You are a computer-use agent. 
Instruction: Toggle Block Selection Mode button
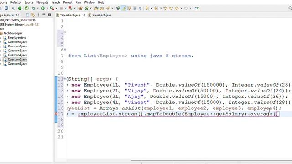click(x=135, y=8)
